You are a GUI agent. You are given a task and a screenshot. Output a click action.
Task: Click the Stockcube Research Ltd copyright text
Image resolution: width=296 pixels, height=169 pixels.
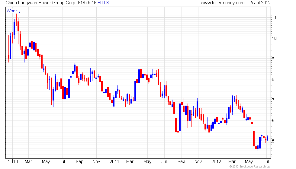point(250,167)
